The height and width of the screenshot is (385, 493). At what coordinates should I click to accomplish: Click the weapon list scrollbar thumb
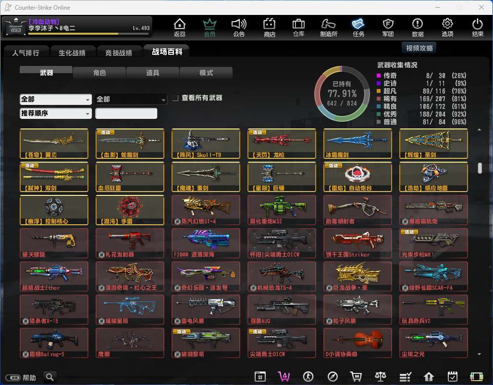tap(480, 168)
